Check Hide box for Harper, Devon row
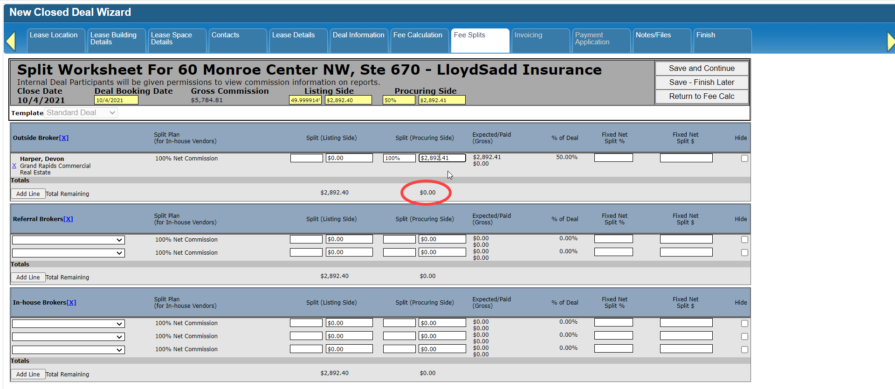Screen dimensions: 895x389 point(744,158)
